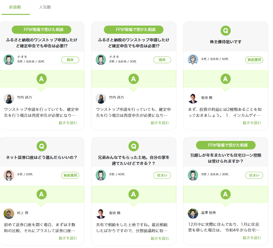Click 続きを読む under 村上 賢's answer
The width and height of the screenshot is (273, 248).
point(68,238)
